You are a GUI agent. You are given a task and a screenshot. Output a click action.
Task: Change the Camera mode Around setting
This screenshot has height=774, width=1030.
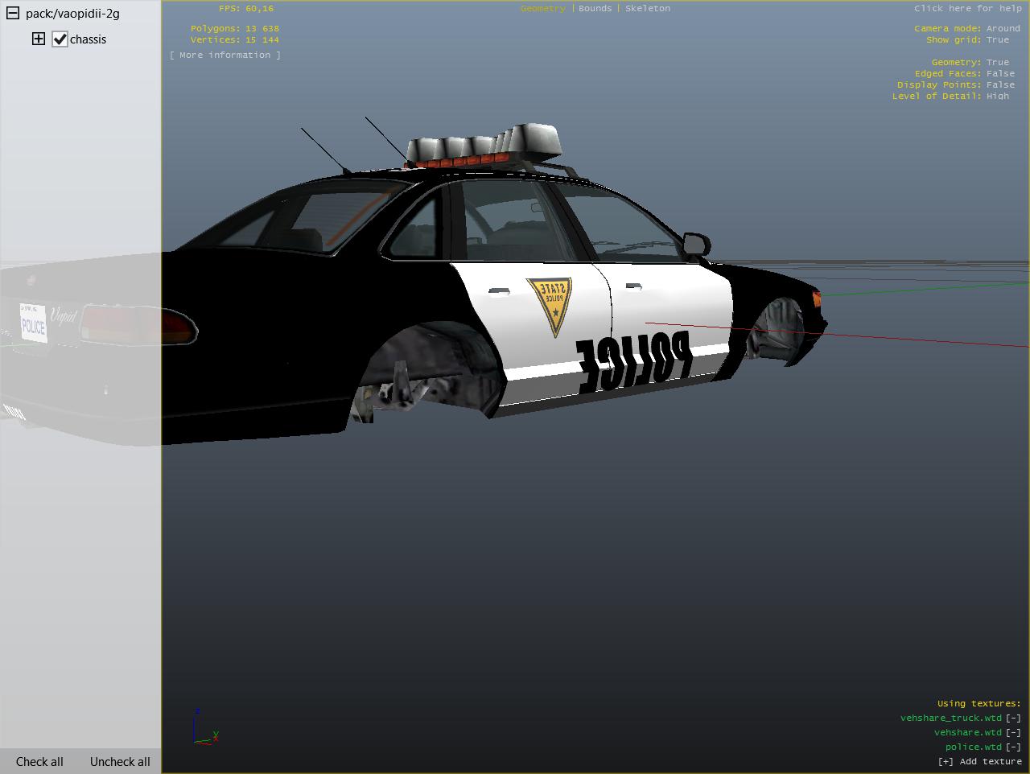click(1003, 28)
